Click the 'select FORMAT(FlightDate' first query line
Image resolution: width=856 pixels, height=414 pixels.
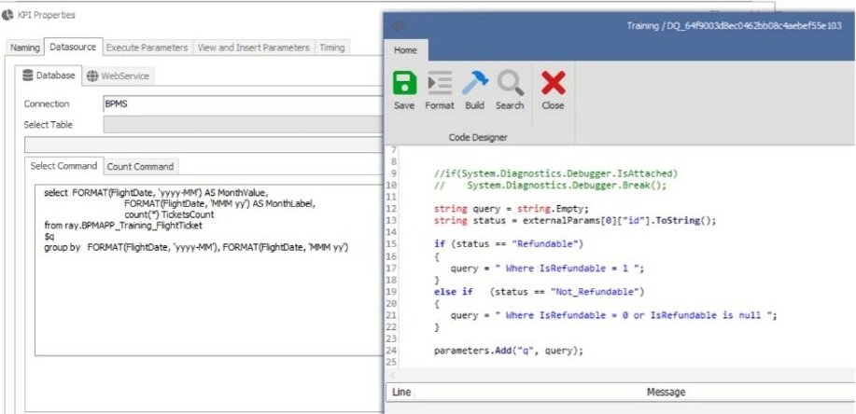156,193
